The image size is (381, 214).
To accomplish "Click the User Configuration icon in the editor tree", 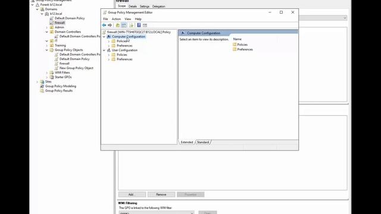I will tap(109, 50).
